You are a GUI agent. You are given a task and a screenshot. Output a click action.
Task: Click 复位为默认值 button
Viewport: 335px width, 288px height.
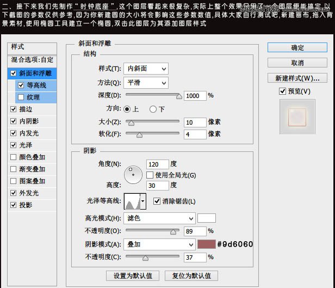tap(191, 276)
